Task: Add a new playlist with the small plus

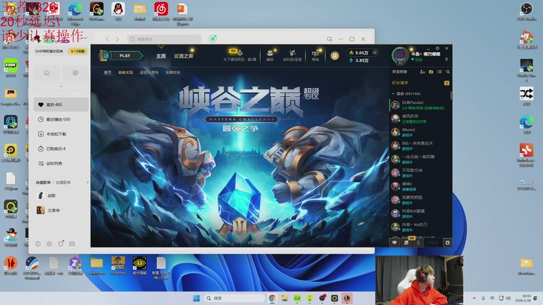Action: pos(88,182)
